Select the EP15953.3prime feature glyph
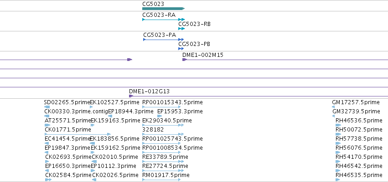Screen dimensions: 388x182 point(160,116)
